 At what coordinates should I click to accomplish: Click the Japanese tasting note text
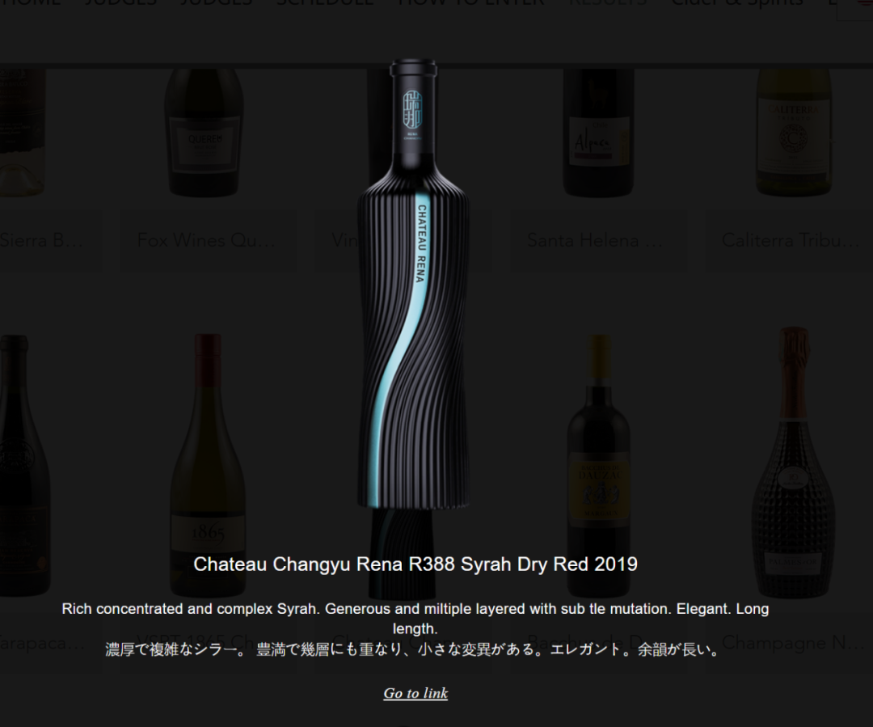[x=413, y=649]
